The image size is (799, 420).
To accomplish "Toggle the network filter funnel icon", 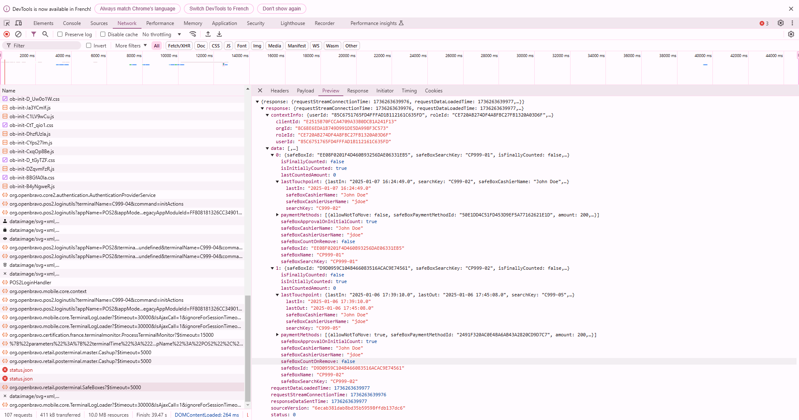I will click(x=34, y=34).
